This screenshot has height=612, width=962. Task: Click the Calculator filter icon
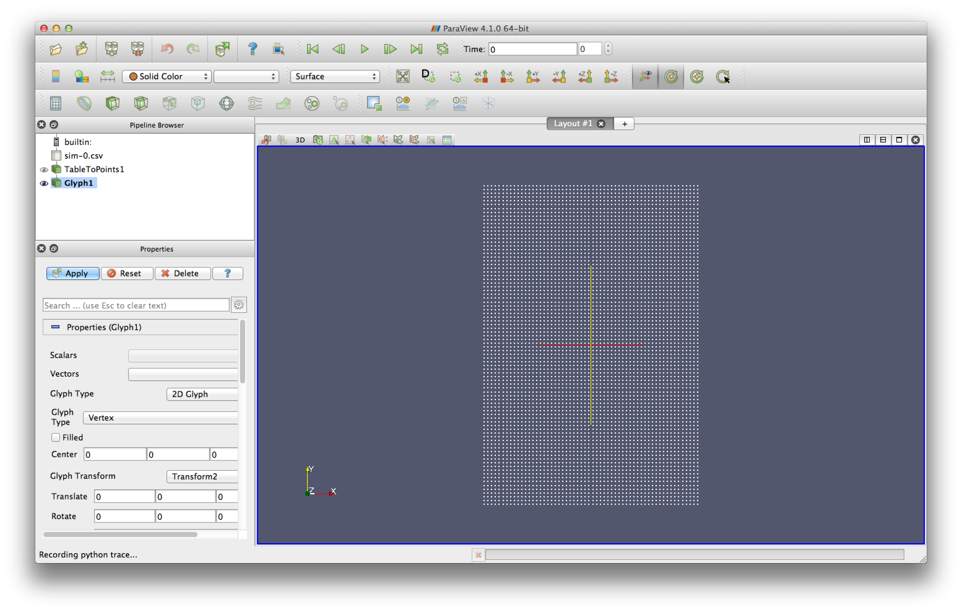(55, 103)
